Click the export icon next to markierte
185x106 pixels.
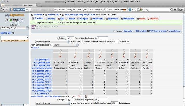(x=86, y=96)
